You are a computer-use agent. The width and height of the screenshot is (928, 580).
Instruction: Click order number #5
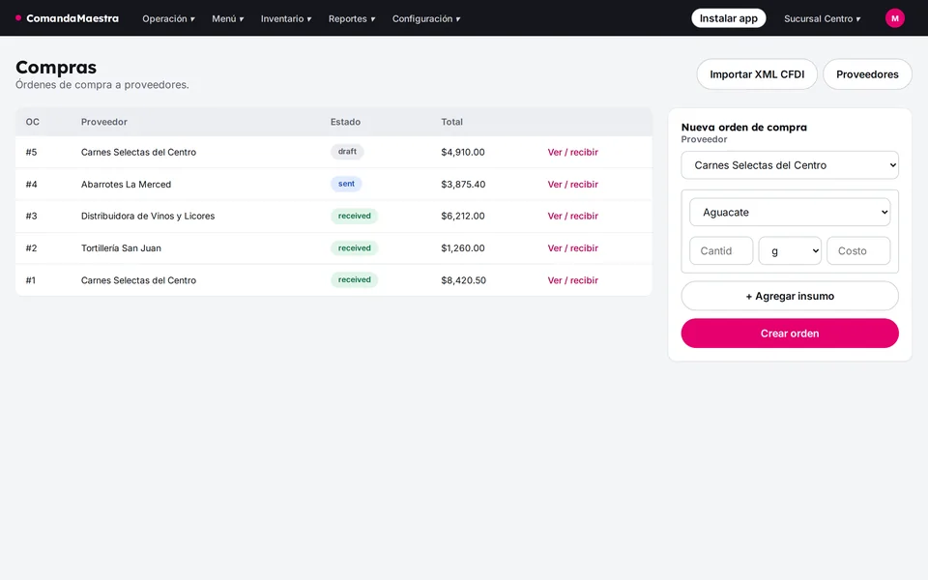point(31,152)
